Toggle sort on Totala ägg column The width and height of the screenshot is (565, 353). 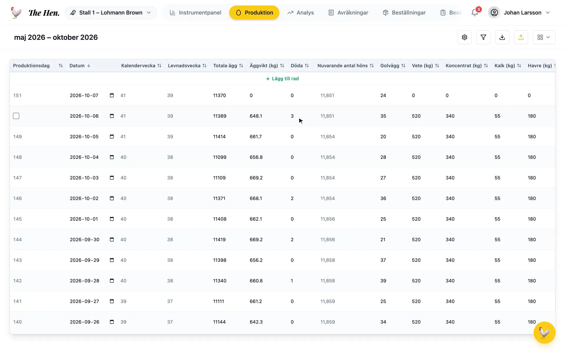click(x=241, y=66)
